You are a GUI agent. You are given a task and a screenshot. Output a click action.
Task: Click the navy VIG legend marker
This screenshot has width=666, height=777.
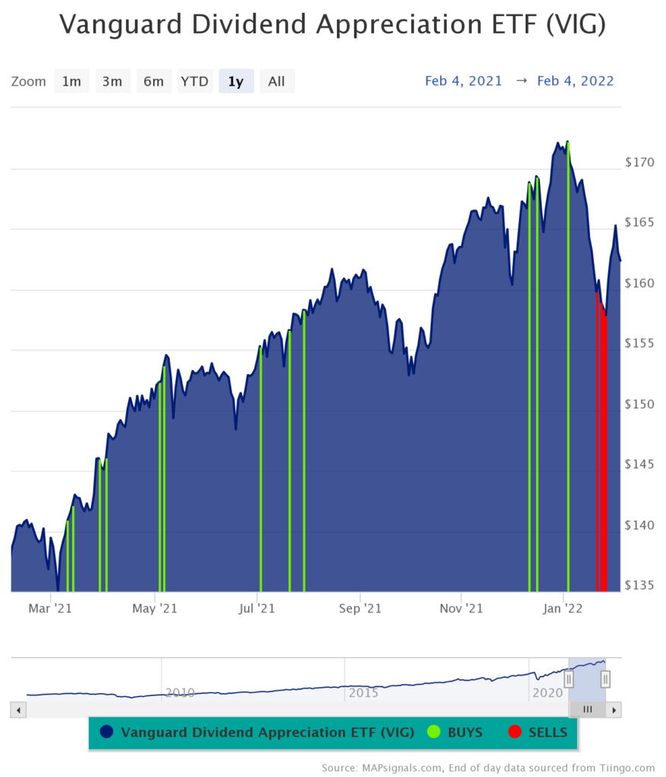coord(107,732)
